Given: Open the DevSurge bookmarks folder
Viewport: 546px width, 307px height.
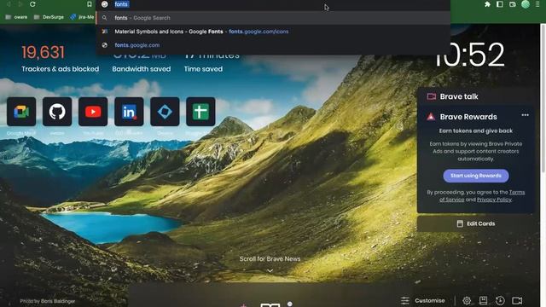Looking at the screenshot, I should click(49, 17).
